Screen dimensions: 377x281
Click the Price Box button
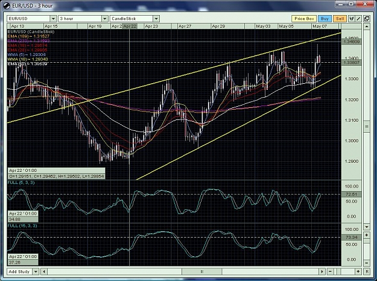pyautogui.click(x=304, y=19)
